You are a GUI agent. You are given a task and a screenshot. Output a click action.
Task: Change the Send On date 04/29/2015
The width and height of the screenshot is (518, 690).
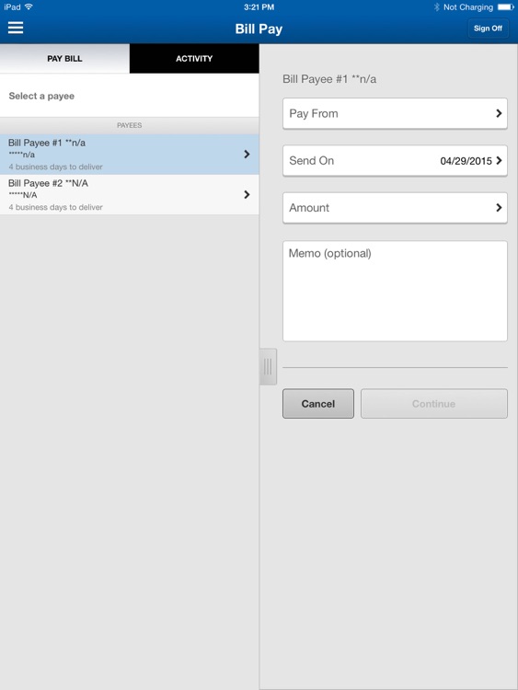point(395,161)
